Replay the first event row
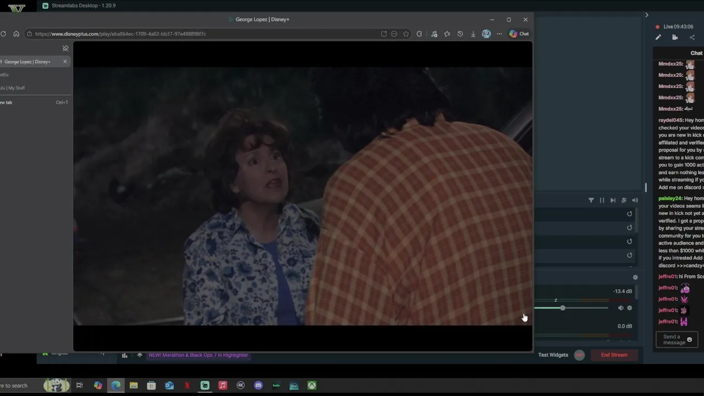 pyautogui.click(x=630, y=214)
